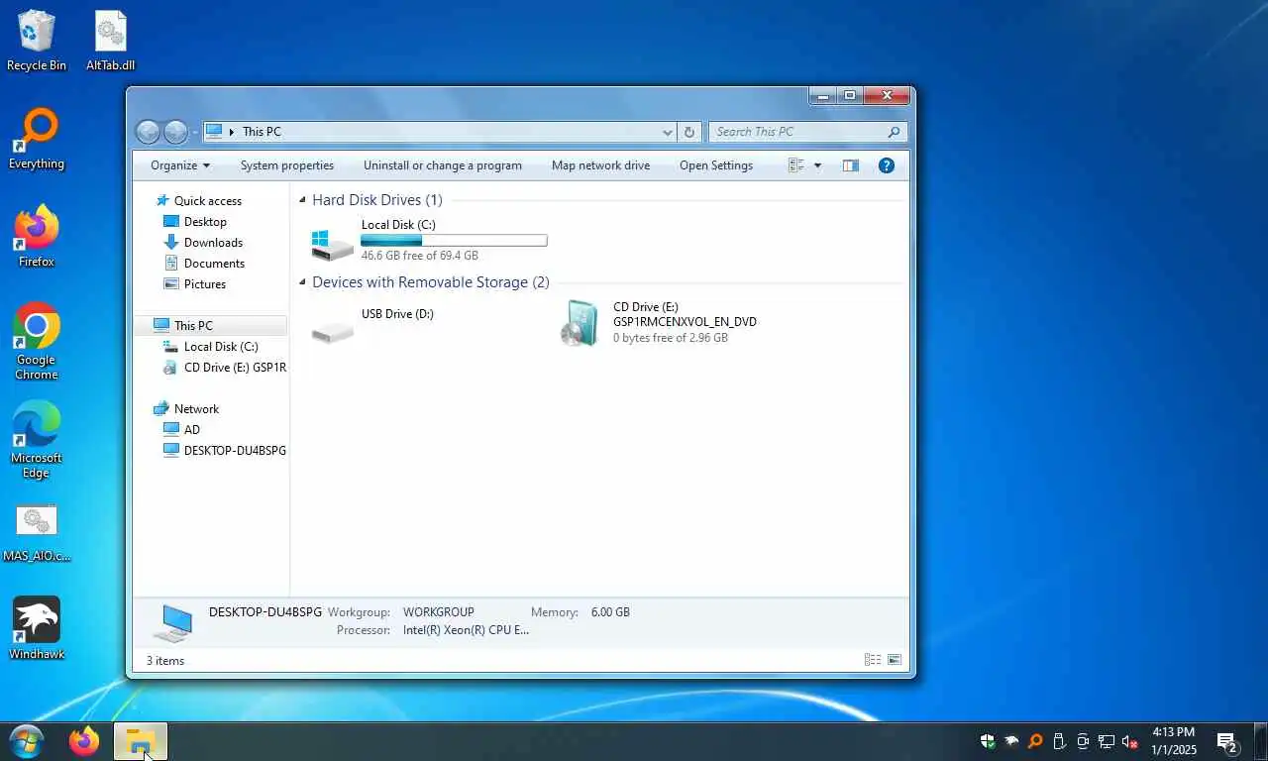Select the Windhawk desktop shortcut
1268x761 pixels.
[37, 629]
